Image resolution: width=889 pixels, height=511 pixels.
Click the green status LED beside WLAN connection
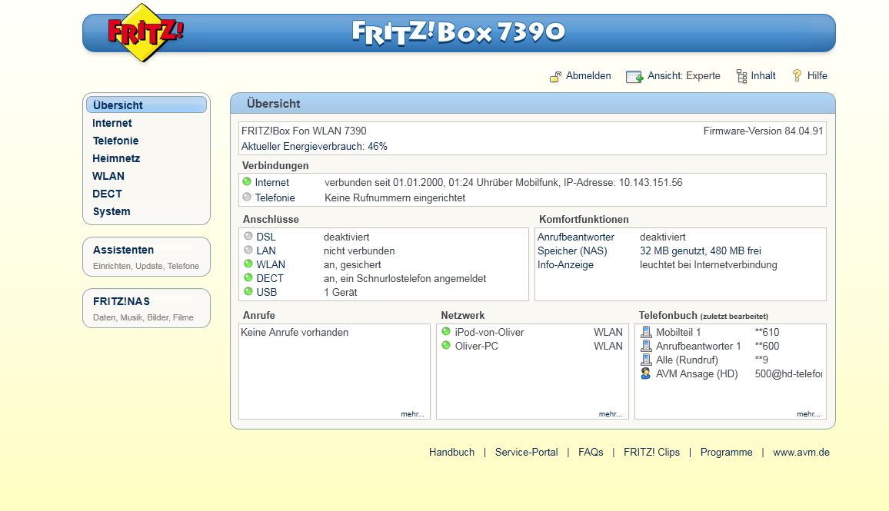[248, 264]
